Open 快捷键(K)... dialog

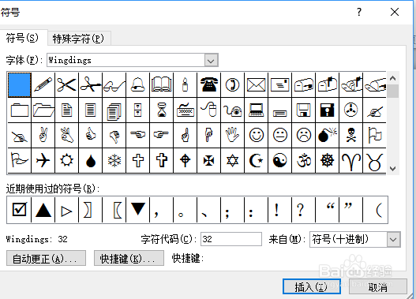tap(129, 258)
